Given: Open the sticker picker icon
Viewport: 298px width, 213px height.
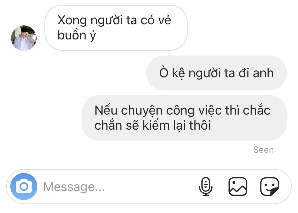Looking at the screenshot, I should click(x=269, y=187).
